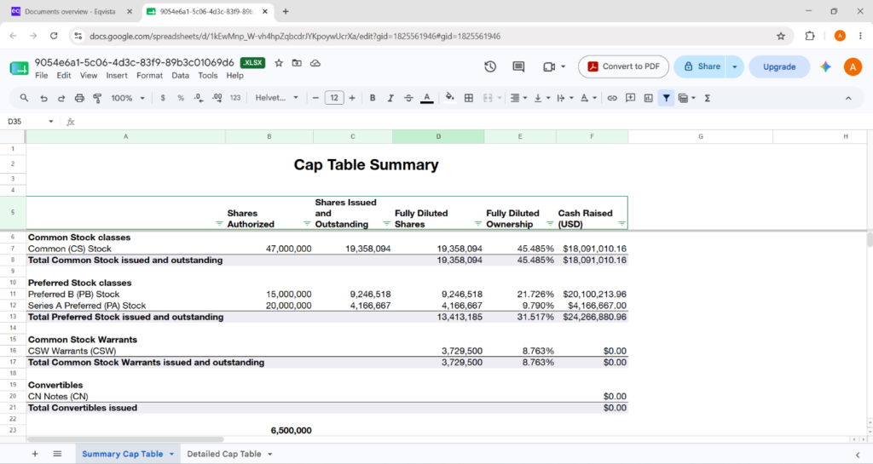Open horizontal align dropdown
Image resolution: width=873 pixels, height=464 pixels.
[x=518, y=98]
